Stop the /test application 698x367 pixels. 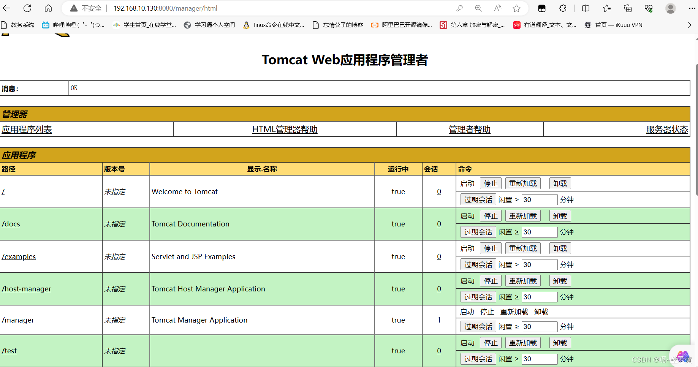[x=491, y=343]
